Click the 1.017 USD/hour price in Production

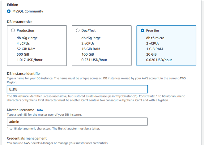click(x=29, y=60)
